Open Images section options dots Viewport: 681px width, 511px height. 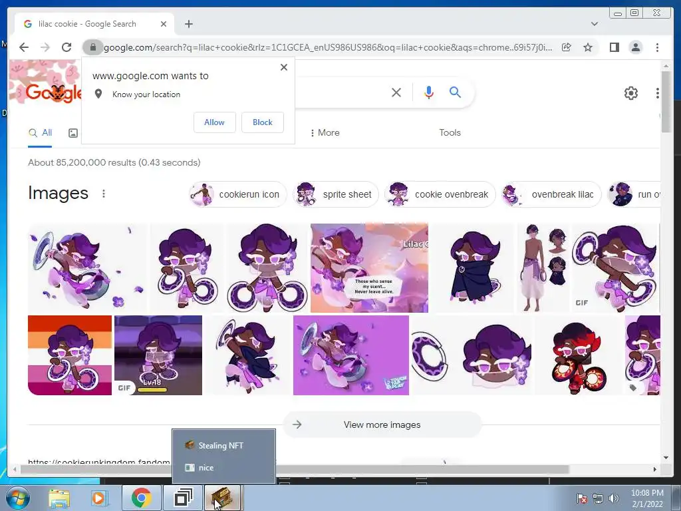pos(103,194)
